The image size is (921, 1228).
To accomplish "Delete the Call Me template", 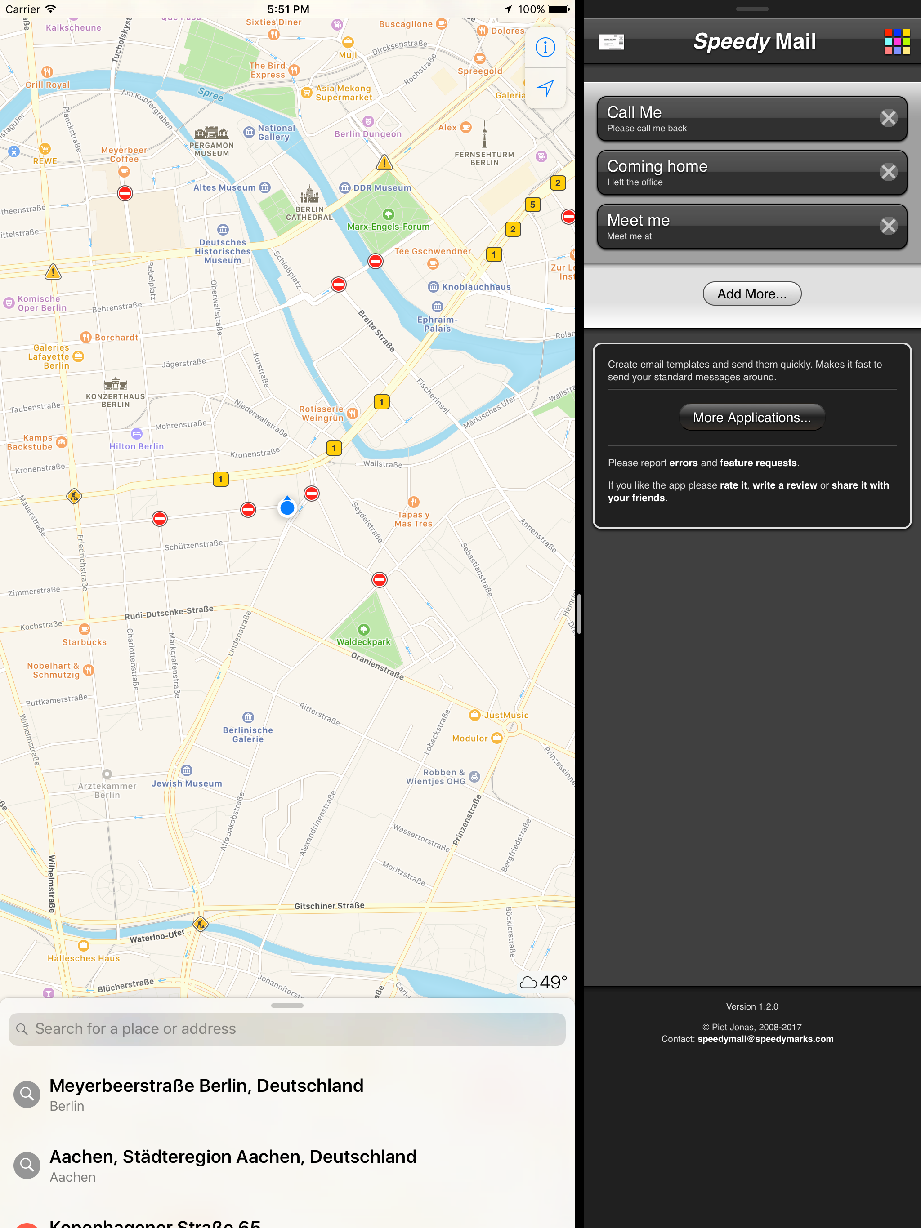I will tap(888, 118).
